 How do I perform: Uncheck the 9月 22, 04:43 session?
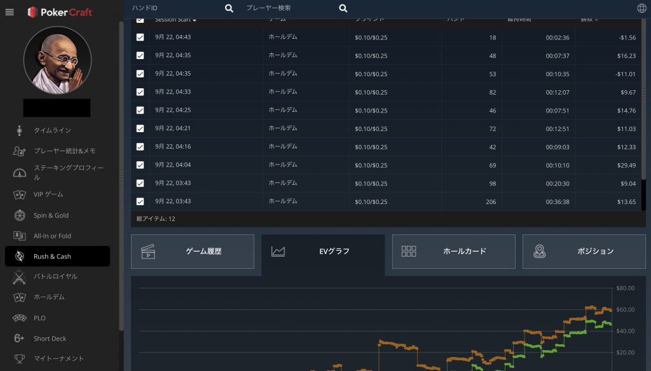140,37
